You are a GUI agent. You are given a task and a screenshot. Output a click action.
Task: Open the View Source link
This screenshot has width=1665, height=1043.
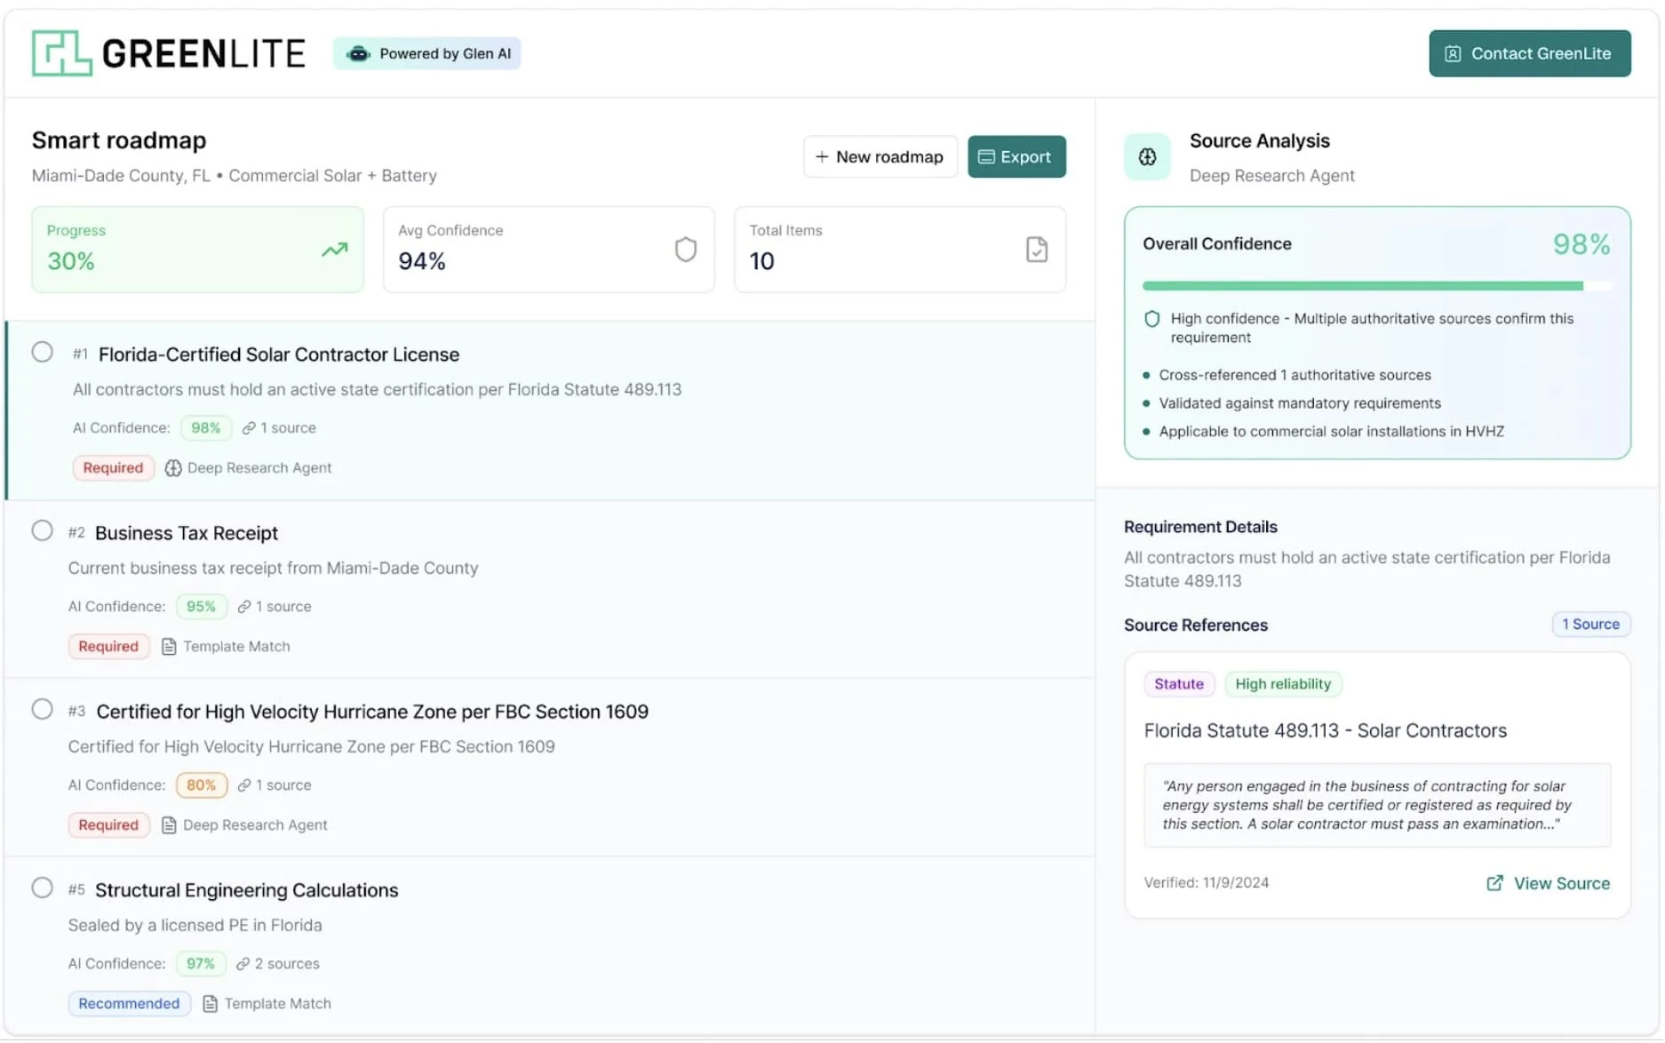[x=1548, y=883]
